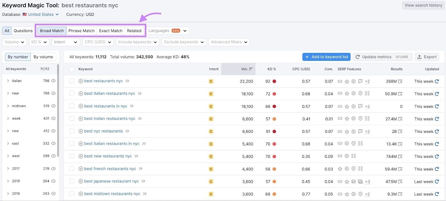Show +3 more SERP features for best japanese restaurant nyc
Image resolution: width=446 pixels, height=201 pixels.
click(367, 182)
